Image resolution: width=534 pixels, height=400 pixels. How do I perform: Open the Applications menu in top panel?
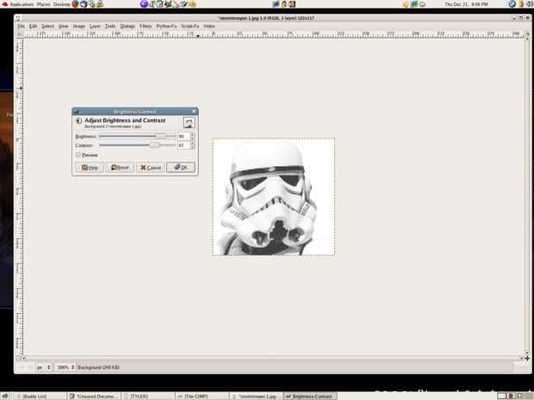pos(22,4)
